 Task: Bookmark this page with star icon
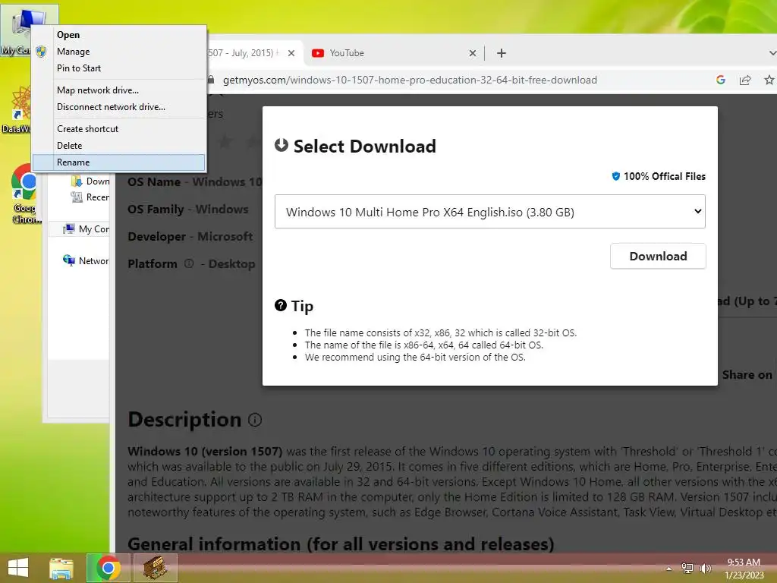click(x=769, y=80)
